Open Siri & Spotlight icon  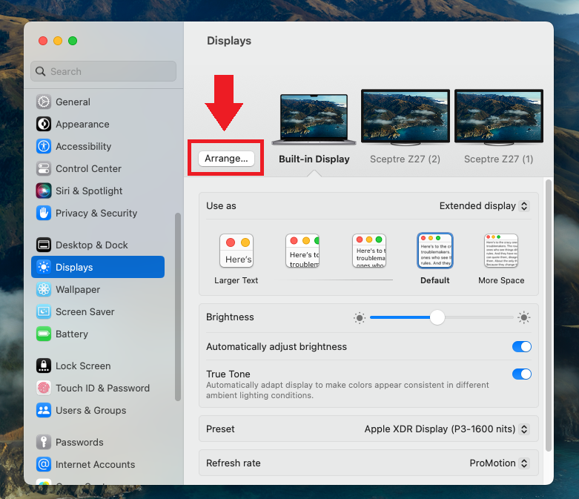(44, 191)
